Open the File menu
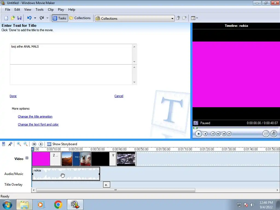This screenshot has width=280, height=210. click(x=8, y=10)
